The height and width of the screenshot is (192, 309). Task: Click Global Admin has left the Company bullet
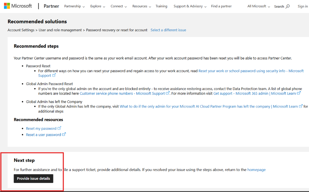tap(54, 102)
